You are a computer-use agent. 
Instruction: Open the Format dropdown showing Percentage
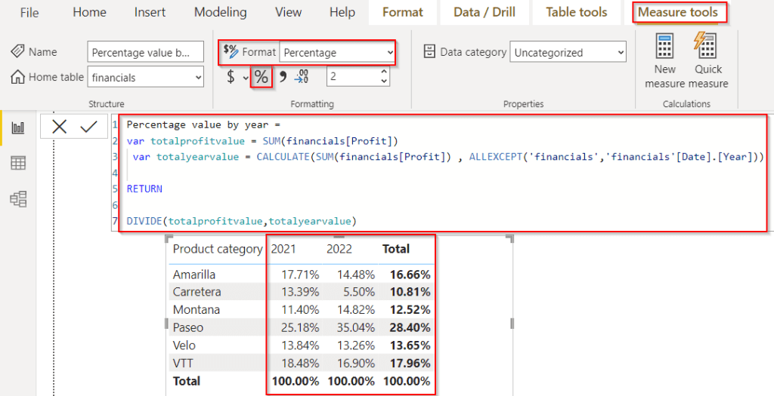click(x=337, y=52)
